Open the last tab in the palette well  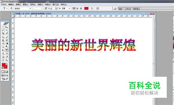click(137, 9)
